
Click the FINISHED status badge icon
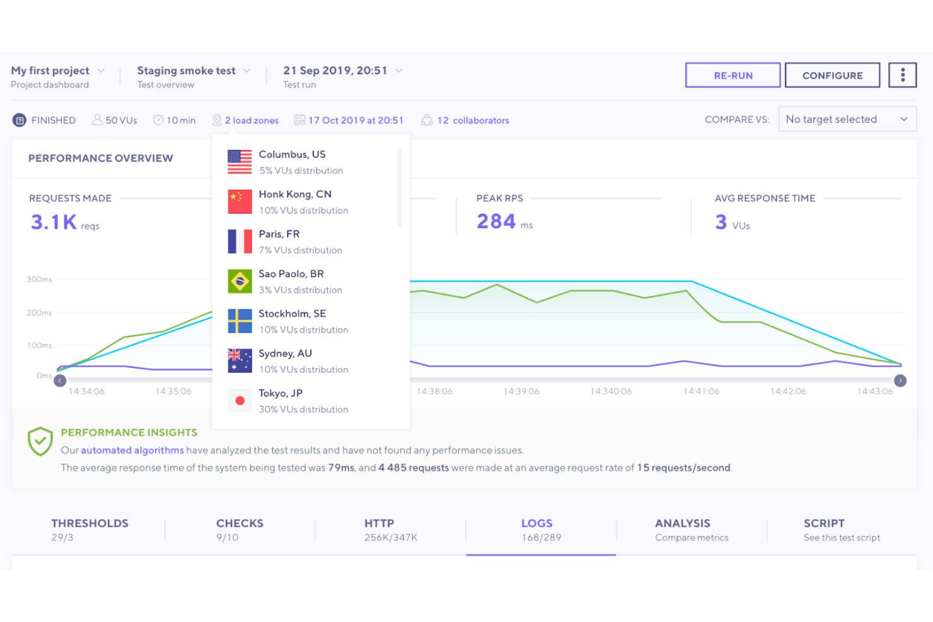[x=20, y=120]
